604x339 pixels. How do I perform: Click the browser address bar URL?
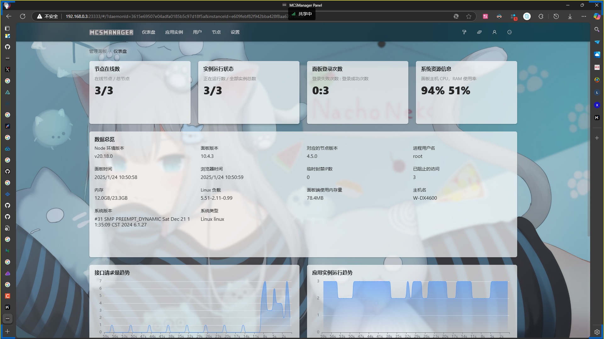(176, 16)
